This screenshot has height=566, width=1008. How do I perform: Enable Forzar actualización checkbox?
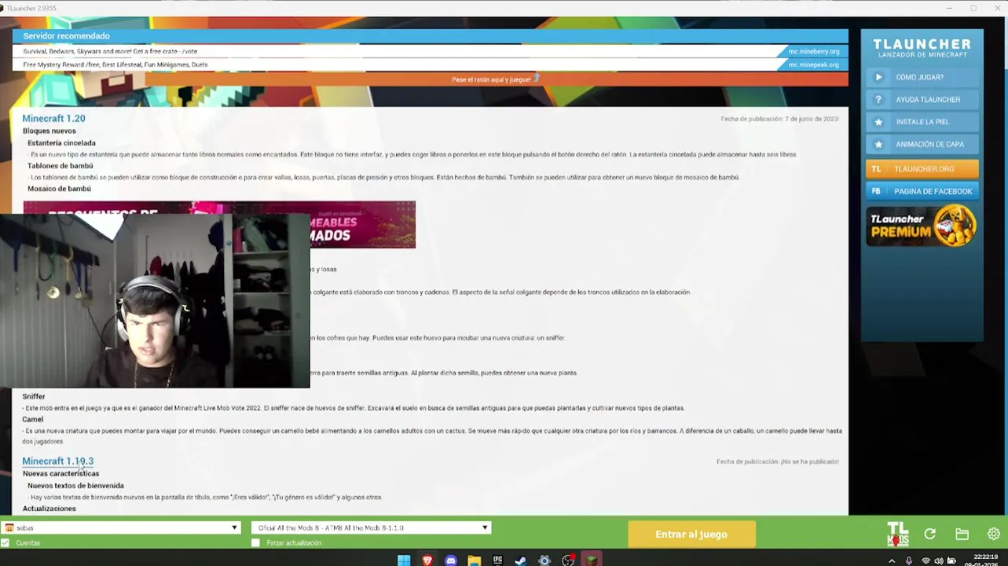pos(255,543)
